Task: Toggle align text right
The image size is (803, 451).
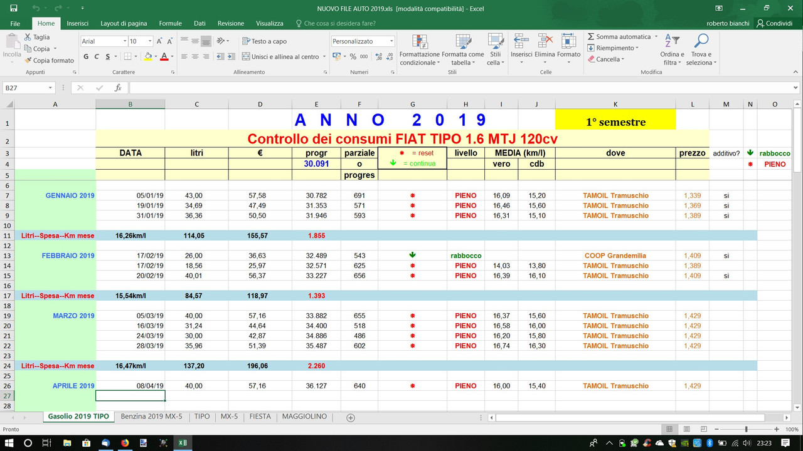Action: point(206,56)
